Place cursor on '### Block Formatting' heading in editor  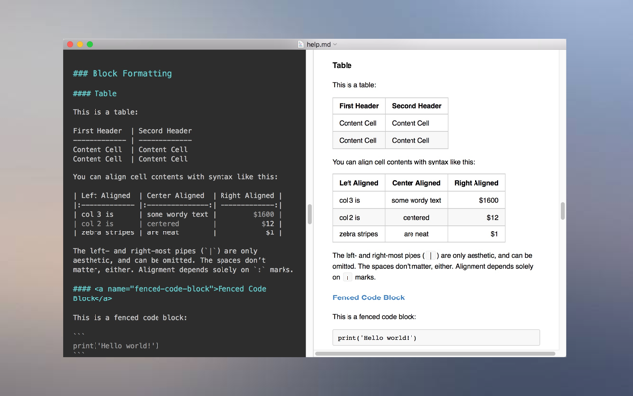tap(122, 74)
